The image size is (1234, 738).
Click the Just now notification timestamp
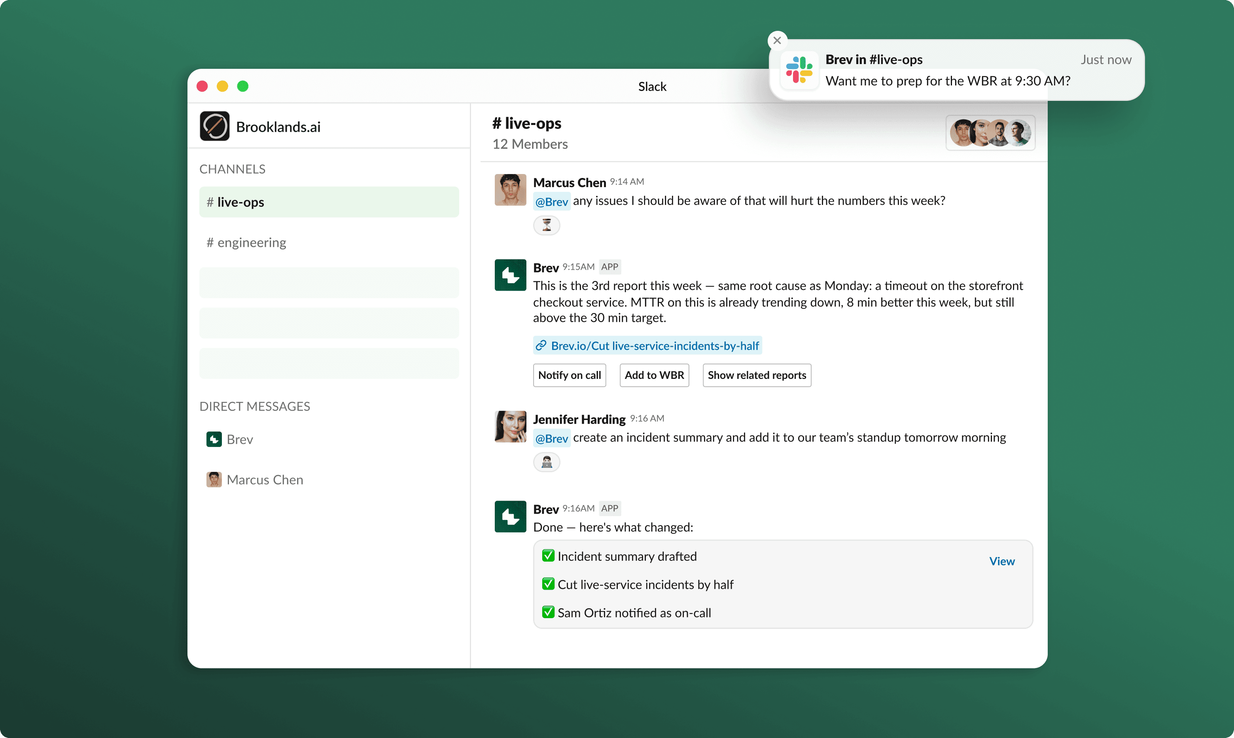(1106, 60)
